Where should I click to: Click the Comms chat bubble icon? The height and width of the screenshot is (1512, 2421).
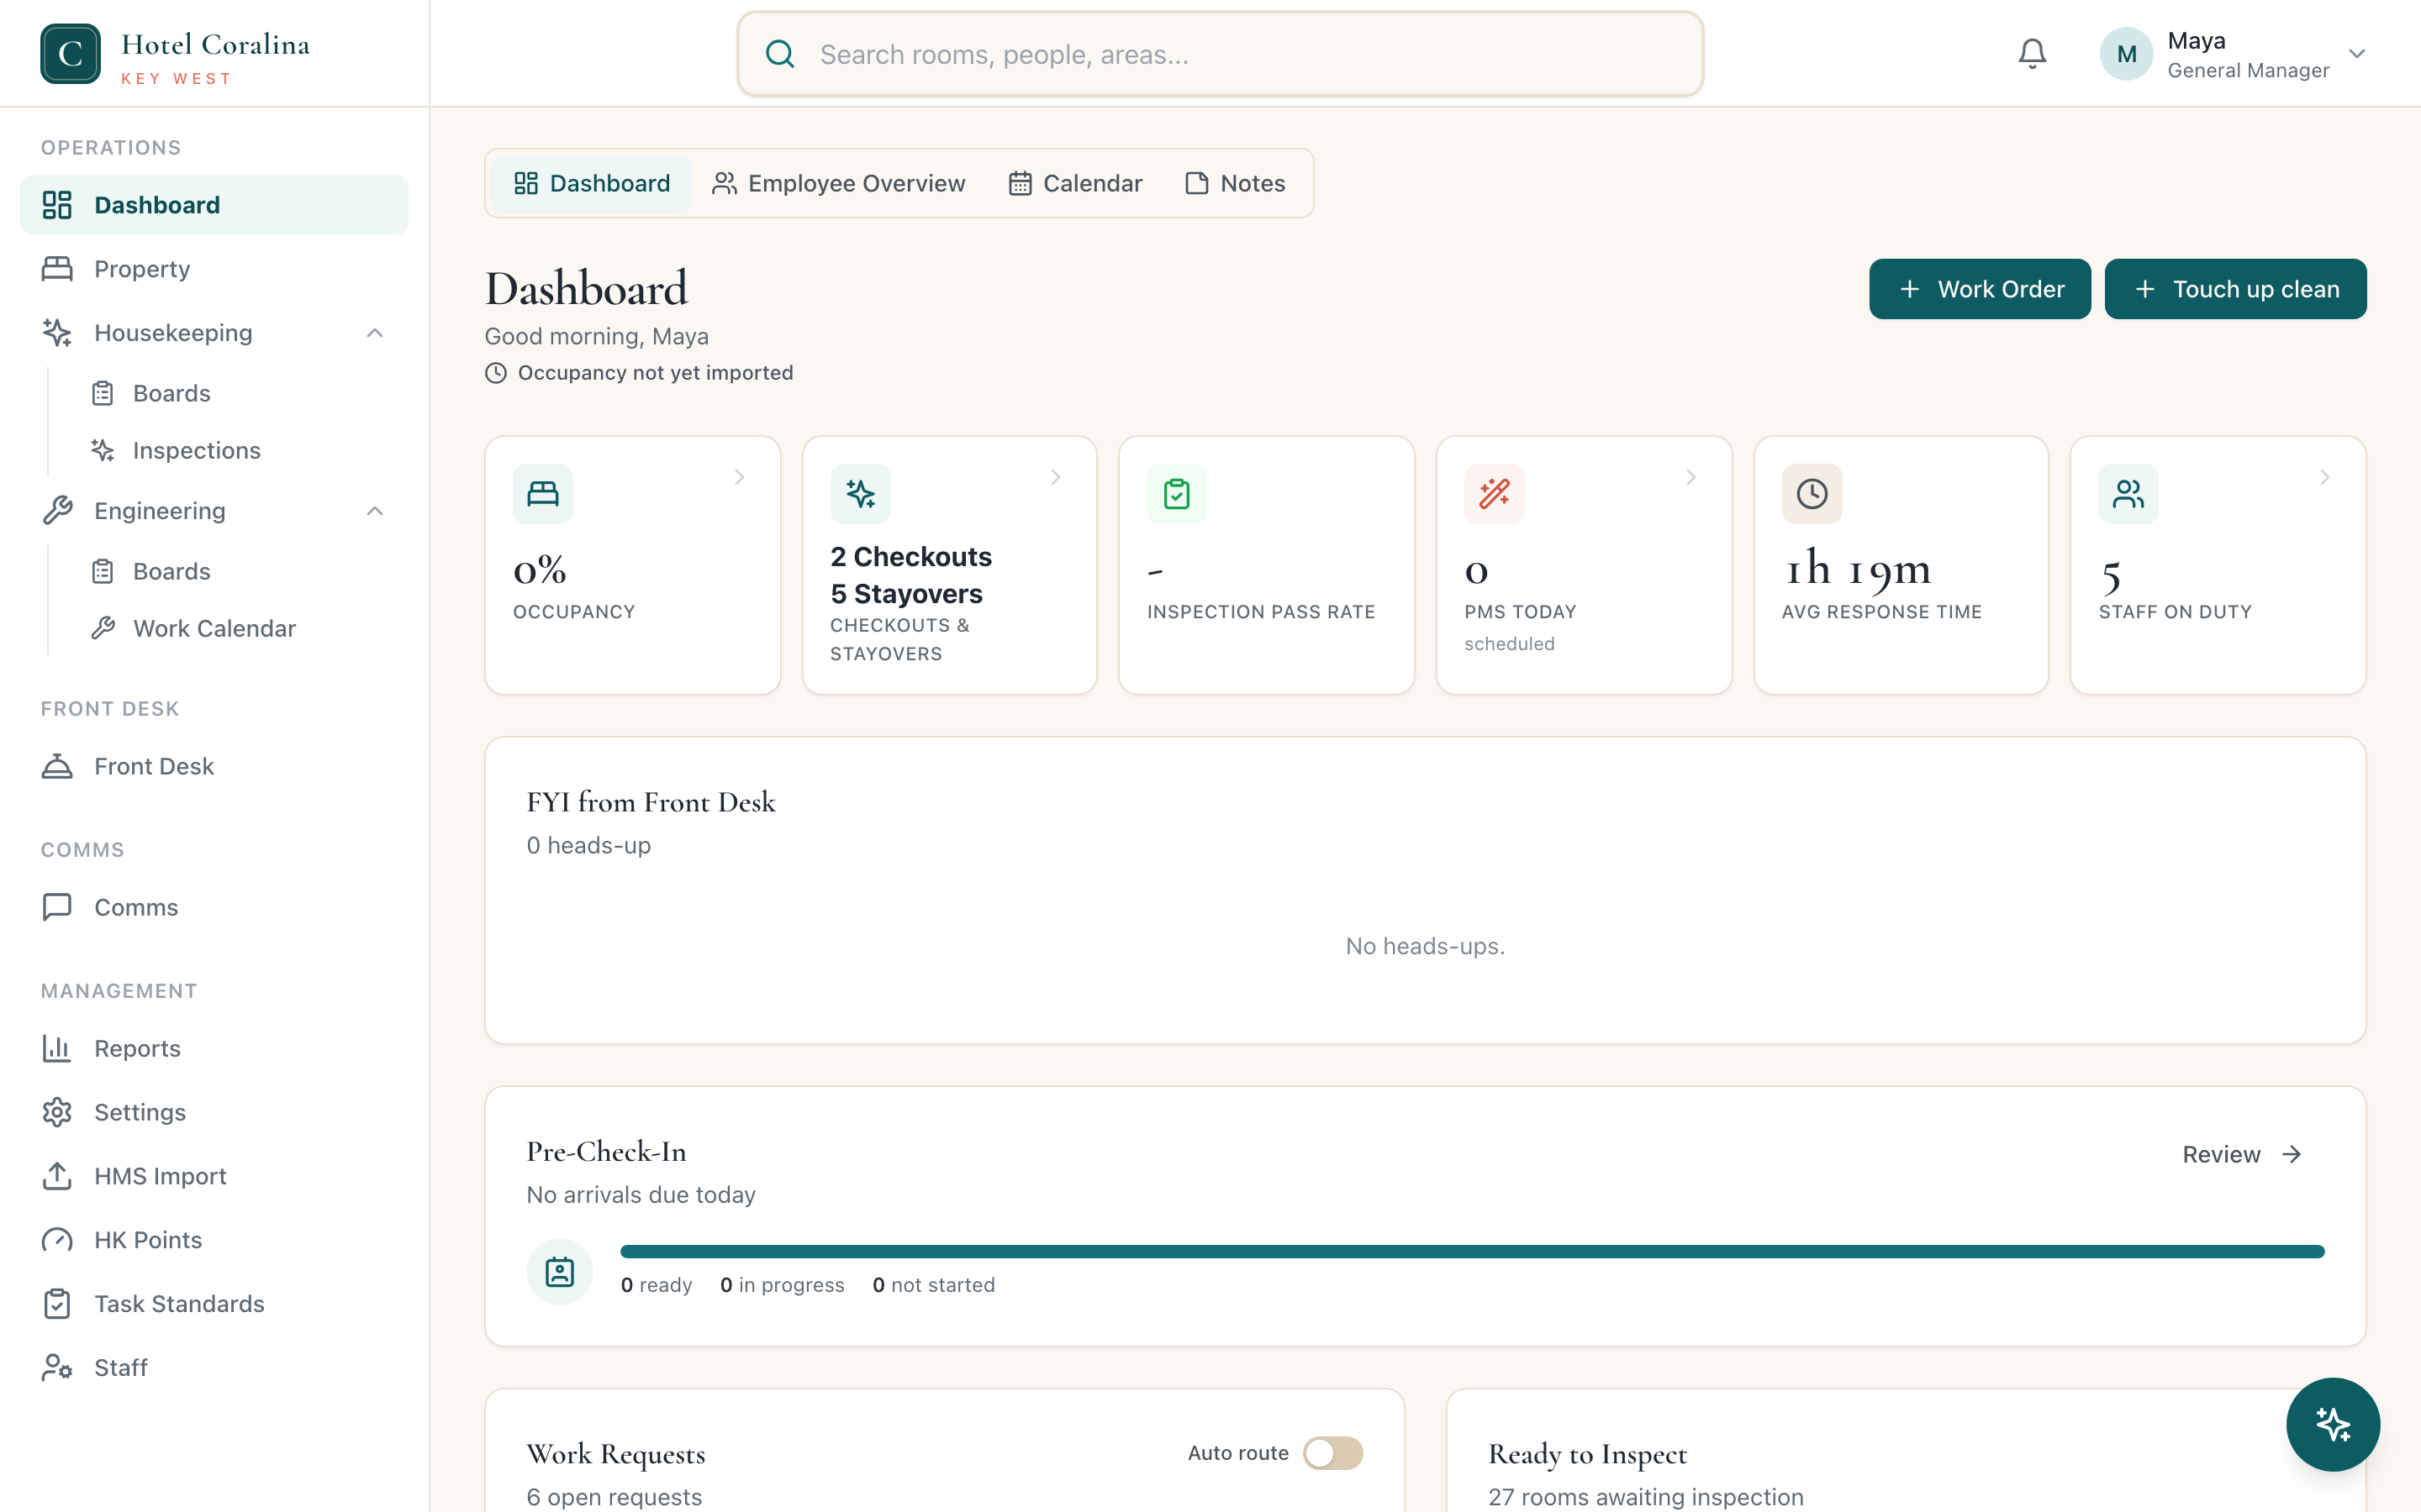click(x=57, y=907)
